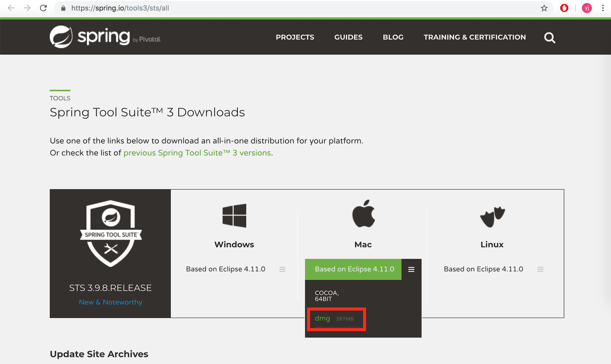Open the pink profile avatar

pyautogui.click(x=586, y=8)
